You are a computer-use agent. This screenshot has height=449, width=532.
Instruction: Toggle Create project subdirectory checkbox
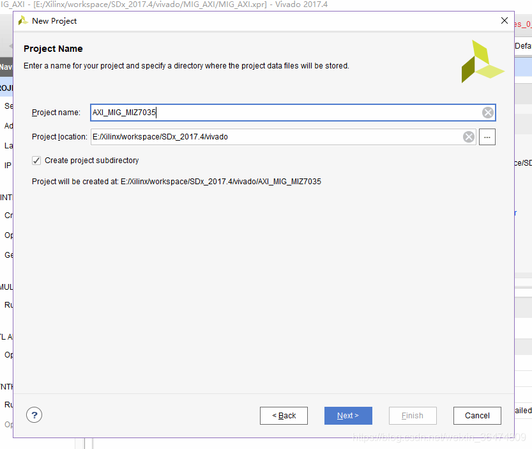[x=36, y=161]
